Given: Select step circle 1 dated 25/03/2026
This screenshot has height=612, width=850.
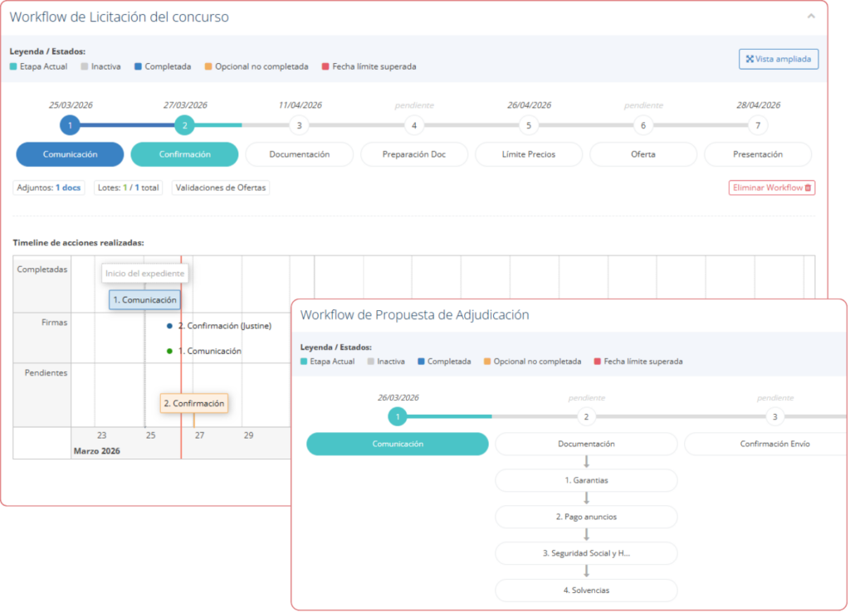Looking at the screenshot, I should click(71, 126).
